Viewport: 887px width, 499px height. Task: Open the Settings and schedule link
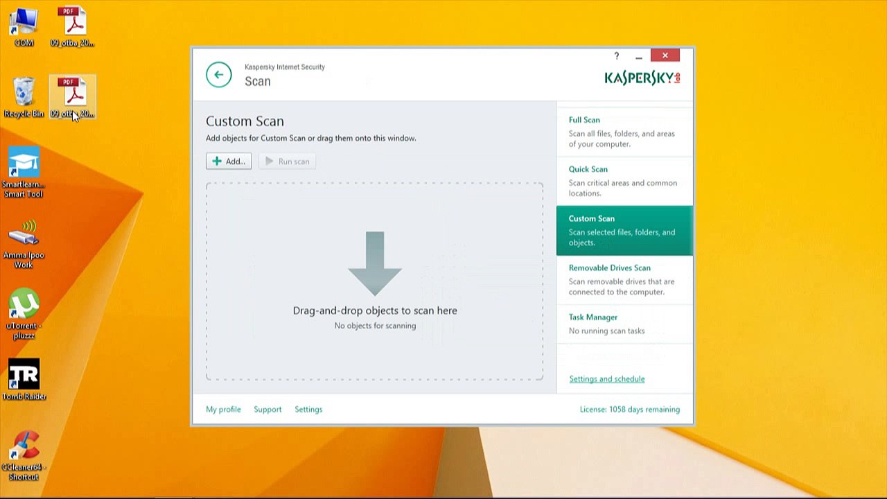(x=607, y=379)
